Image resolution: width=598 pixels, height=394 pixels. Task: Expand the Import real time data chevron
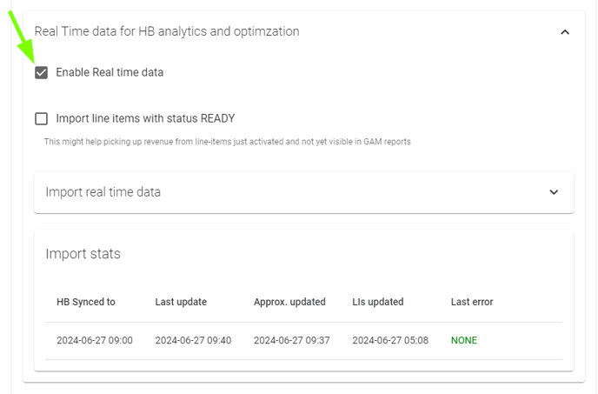tap(554, 192)
